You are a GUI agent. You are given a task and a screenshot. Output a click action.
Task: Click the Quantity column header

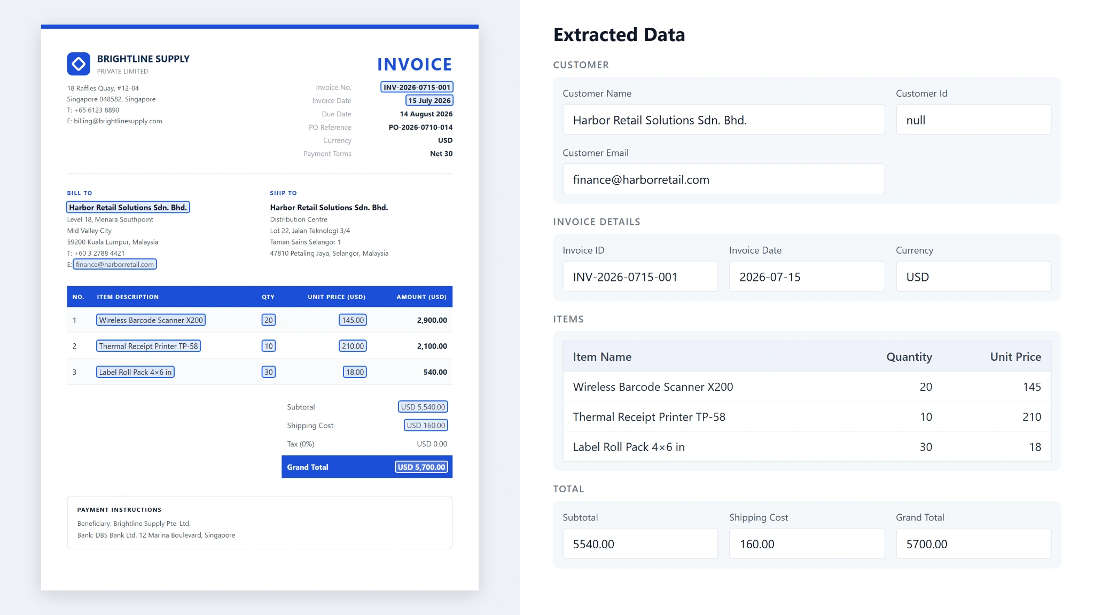point(909,357)
